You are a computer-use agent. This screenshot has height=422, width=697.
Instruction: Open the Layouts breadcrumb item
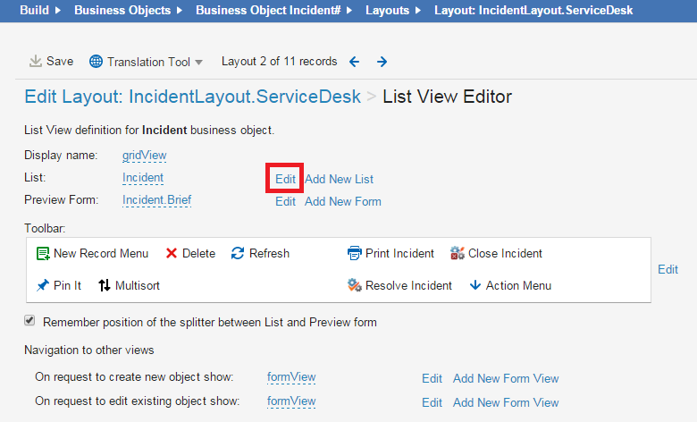(387, 11)
